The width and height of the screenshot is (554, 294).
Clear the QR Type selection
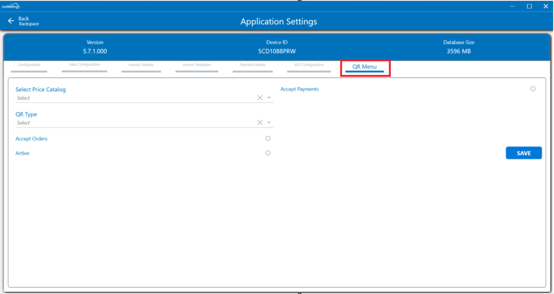[260, 123]
